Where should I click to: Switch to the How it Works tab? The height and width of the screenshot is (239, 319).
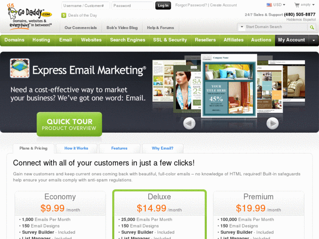(76, 148)
